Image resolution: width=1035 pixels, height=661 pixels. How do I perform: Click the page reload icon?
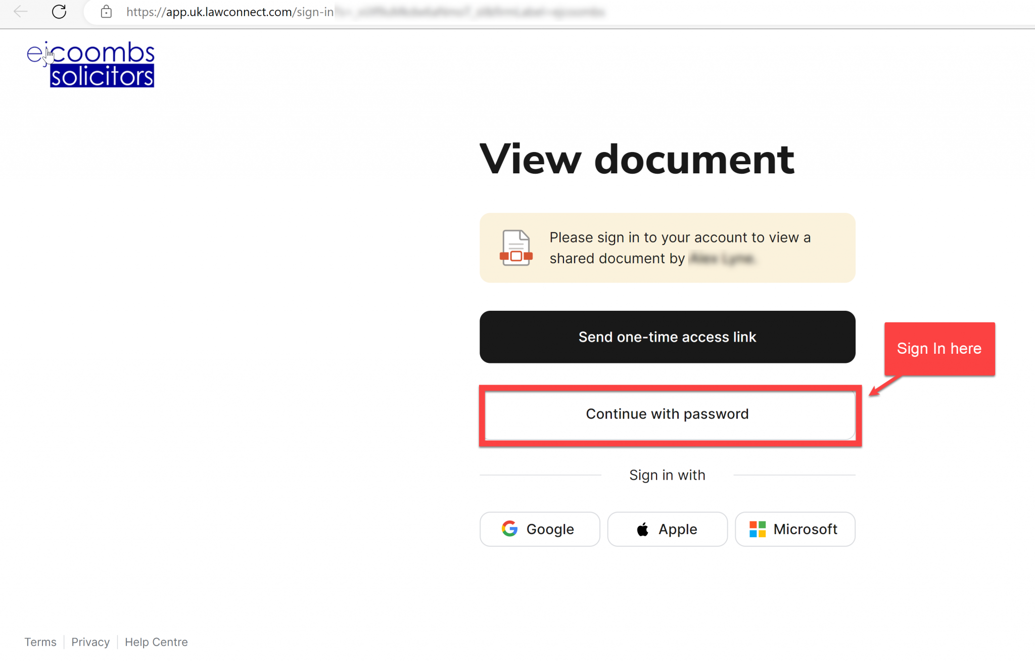click(59, 12)
